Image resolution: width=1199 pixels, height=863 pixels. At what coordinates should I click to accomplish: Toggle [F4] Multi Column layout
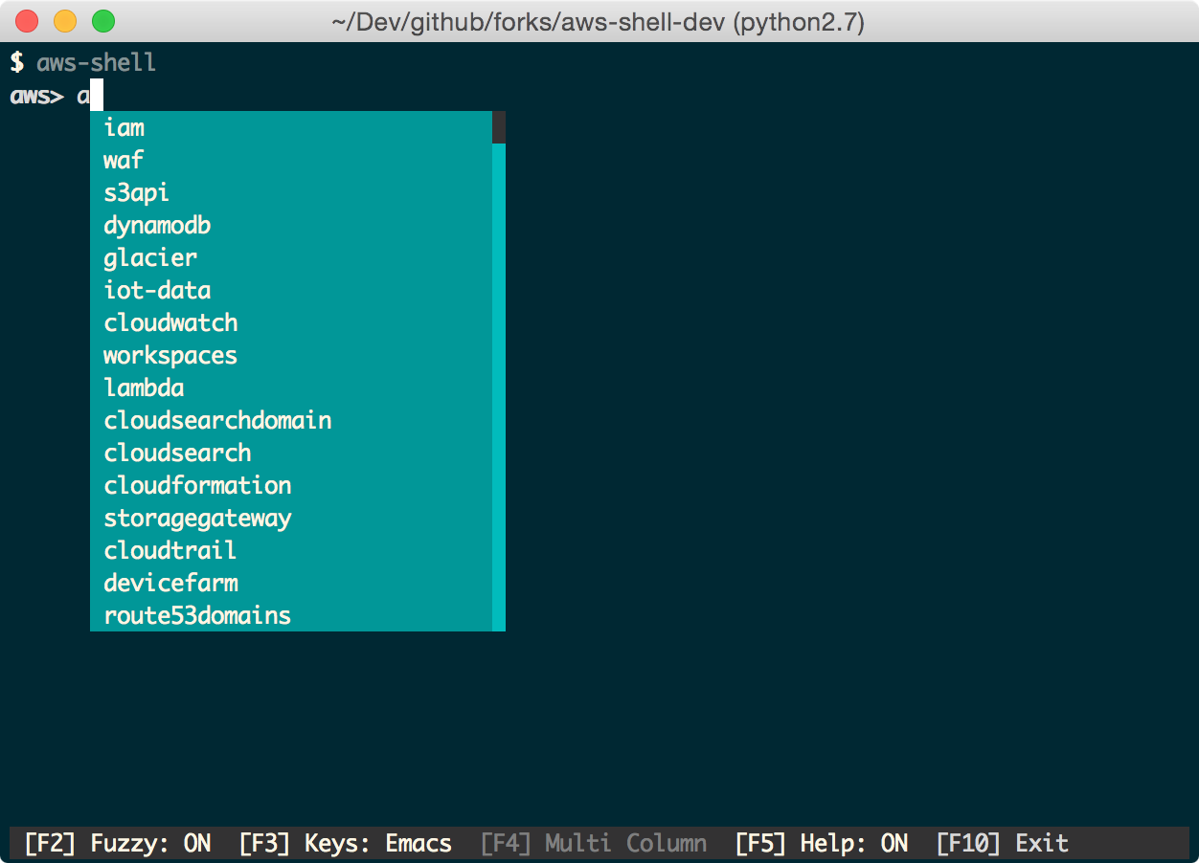tap(594, 843)
